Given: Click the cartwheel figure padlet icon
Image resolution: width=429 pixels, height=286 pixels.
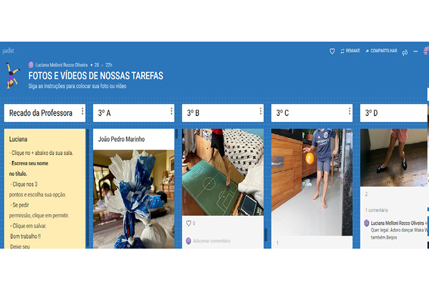Looking at the screenshot, I should pyautogui.click(x=13, y=76).
